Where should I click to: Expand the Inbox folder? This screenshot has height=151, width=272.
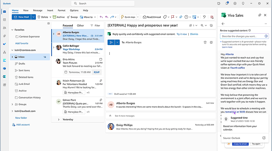(x=12, y=57)
